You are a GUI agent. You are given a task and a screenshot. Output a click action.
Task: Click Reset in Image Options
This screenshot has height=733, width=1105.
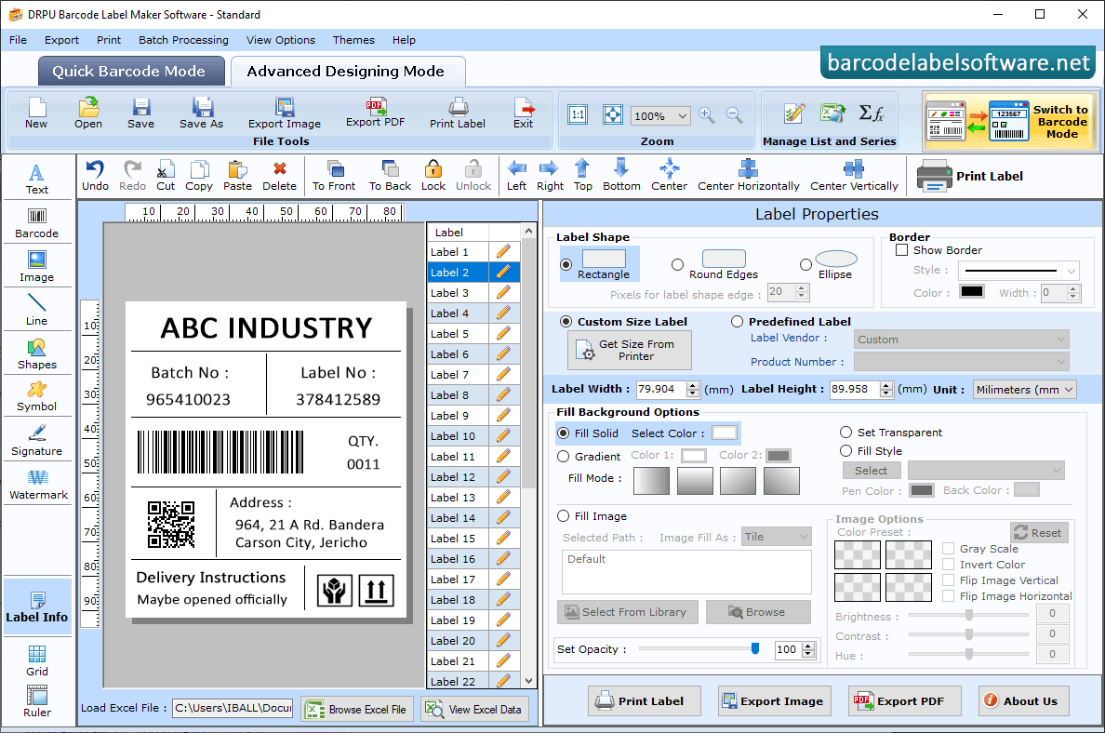click(x=1040, y=533)
